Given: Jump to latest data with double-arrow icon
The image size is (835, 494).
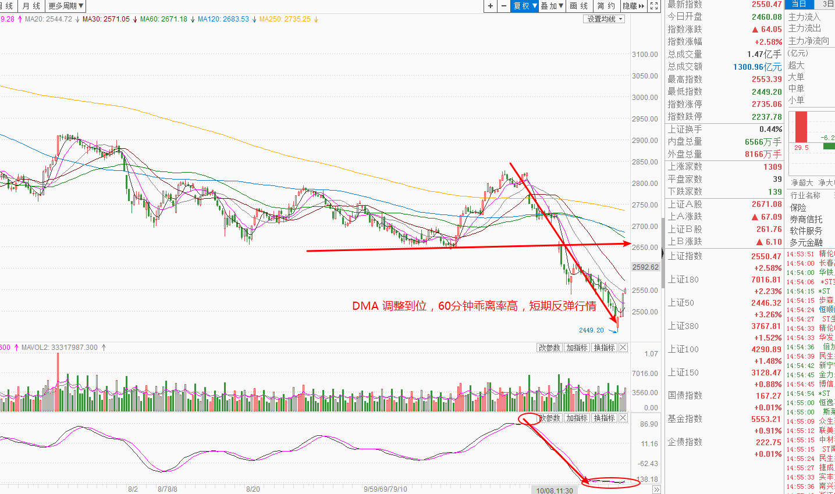Looking at the screenshot, I should click(x=656, y=490).
